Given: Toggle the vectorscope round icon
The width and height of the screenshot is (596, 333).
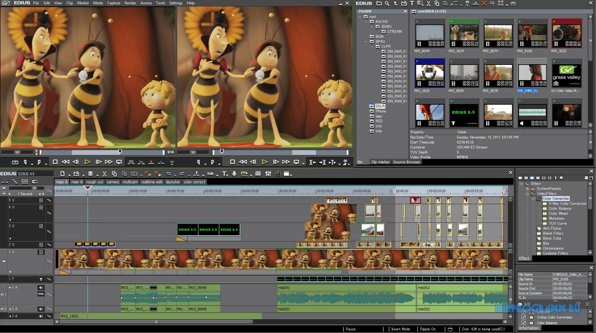Looking at the screenshot, I should (278, 174).
